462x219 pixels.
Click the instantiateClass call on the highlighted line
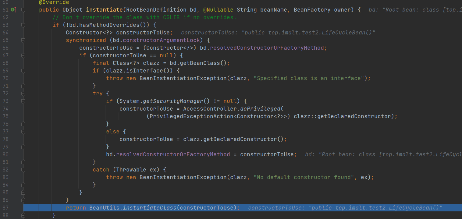point(149,208)
